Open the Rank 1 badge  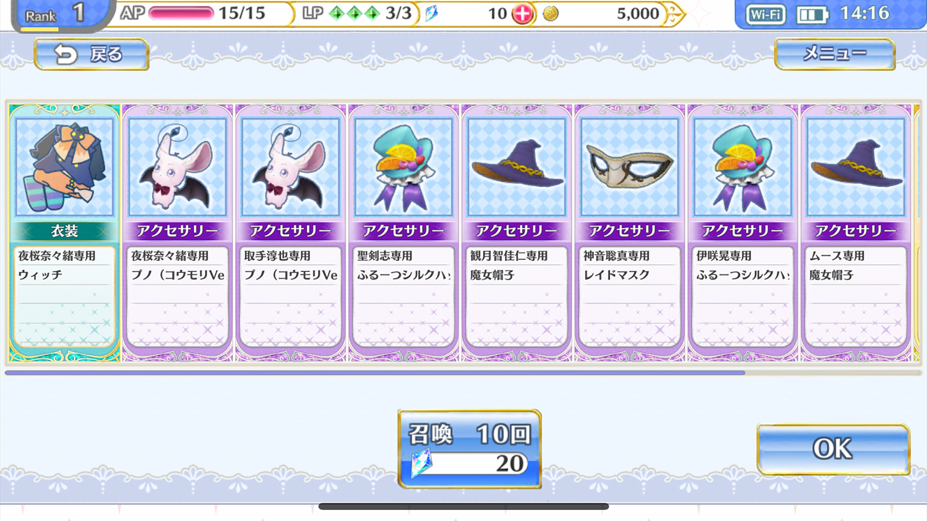click(x=58, y=14)
